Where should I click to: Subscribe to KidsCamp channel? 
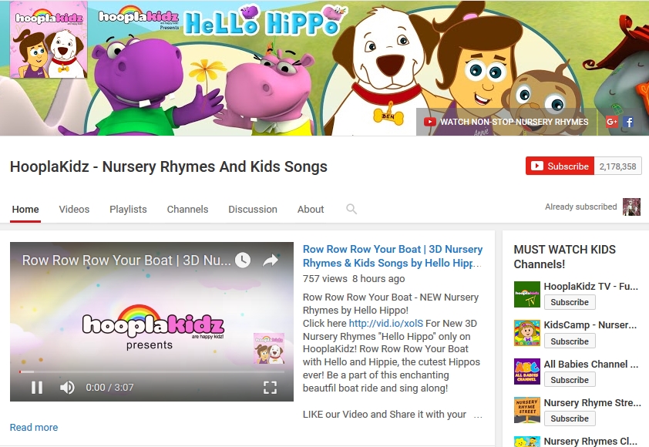click(570, 341)
